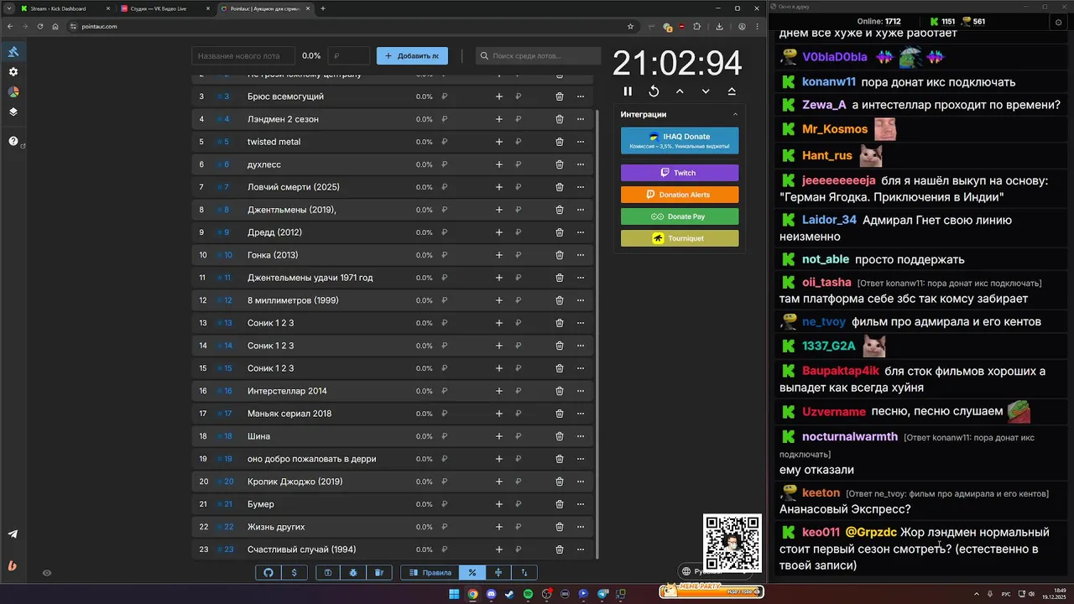Toggle the compact rows button
This screenshot has width=1074, height=604.
pyautogui.click(x=498, y=572)
